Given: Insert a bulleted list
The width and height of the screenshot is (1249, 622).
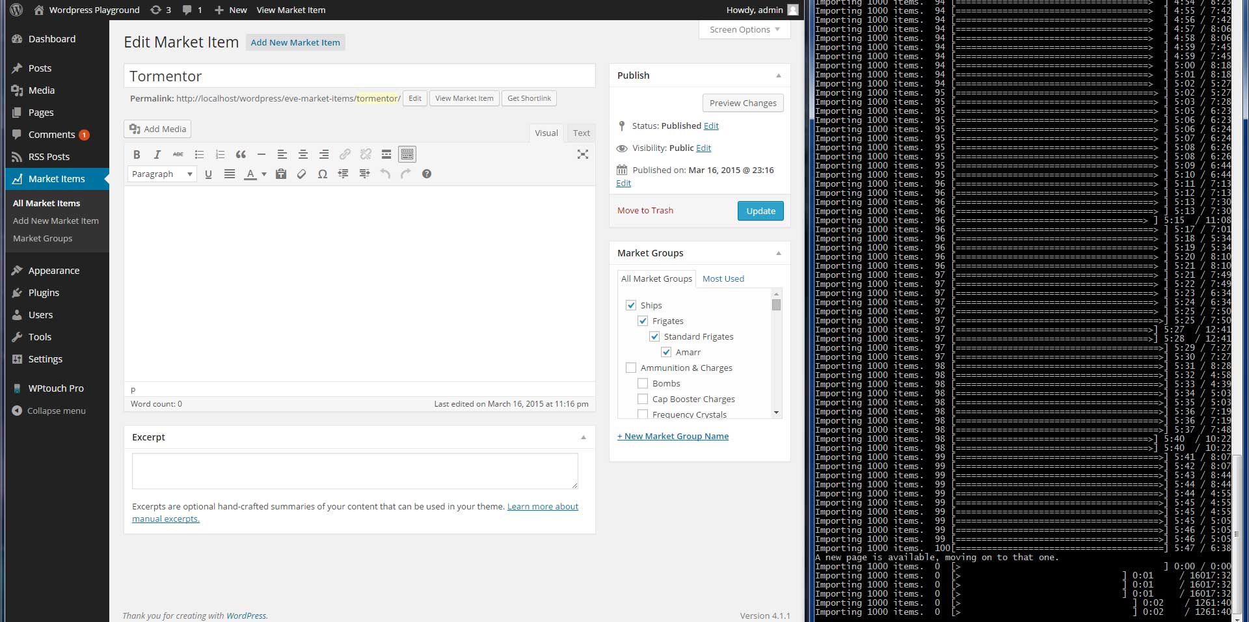Looking at the screenshot, I should 199,154.
